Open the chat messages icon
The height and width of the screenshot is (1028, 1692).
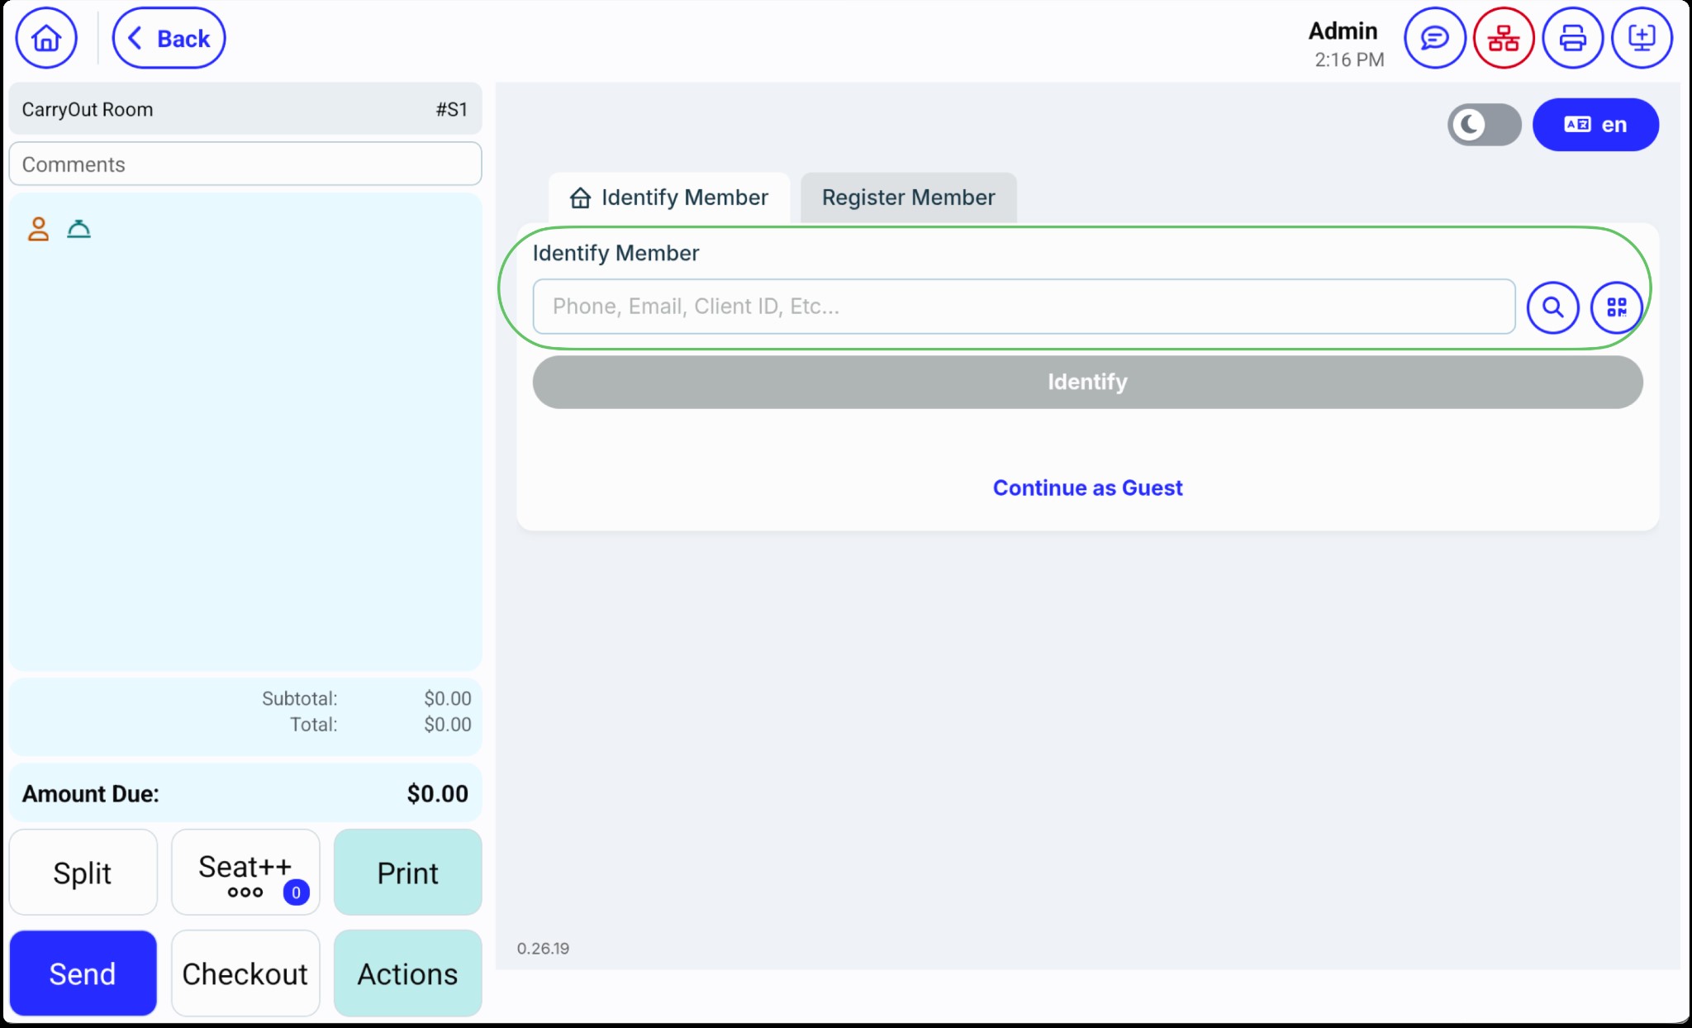[x=1435, y=38]
